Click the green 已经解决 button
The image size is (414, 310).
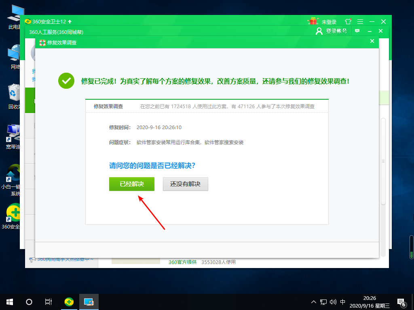pyautogui.click(x=132, y=184)
